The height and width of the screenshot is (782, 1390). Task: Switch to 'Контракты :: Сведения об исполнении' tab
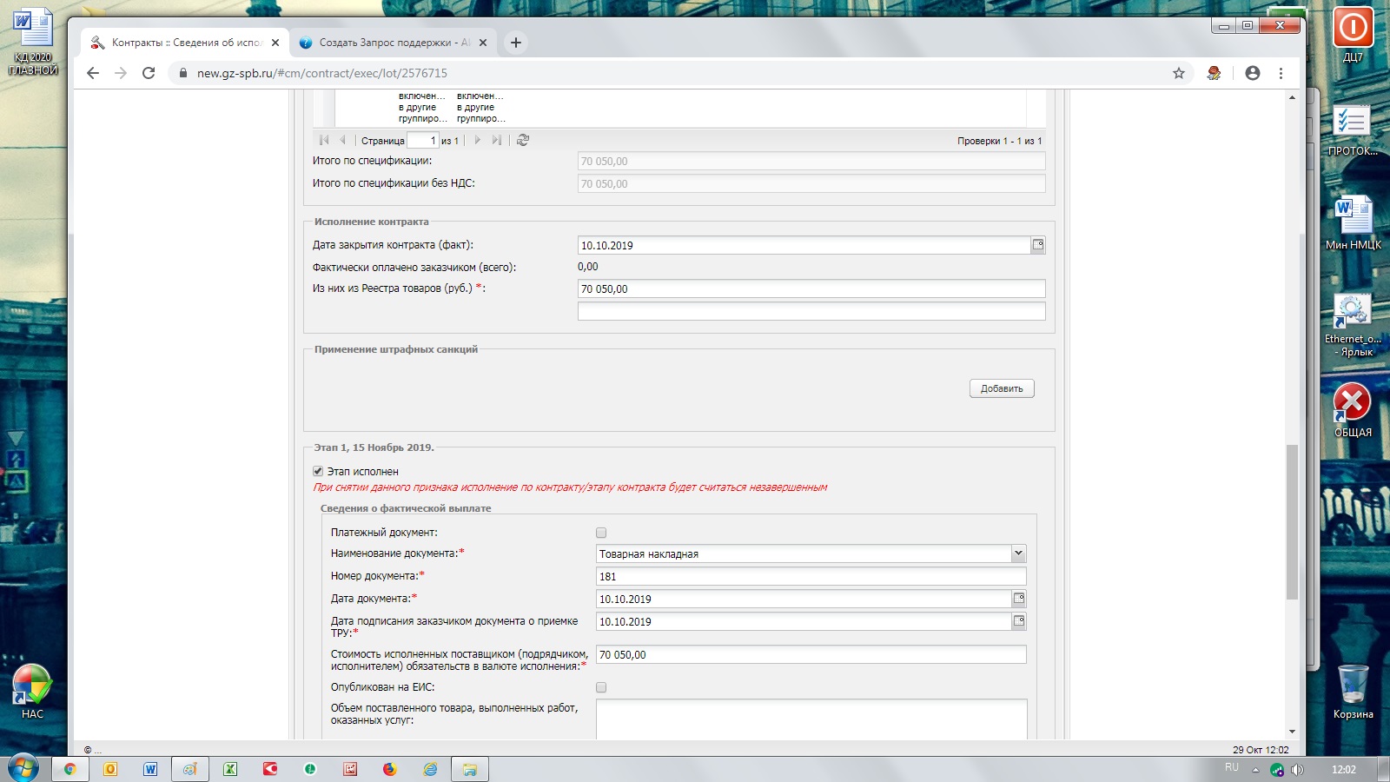click(x=185, y=43)
